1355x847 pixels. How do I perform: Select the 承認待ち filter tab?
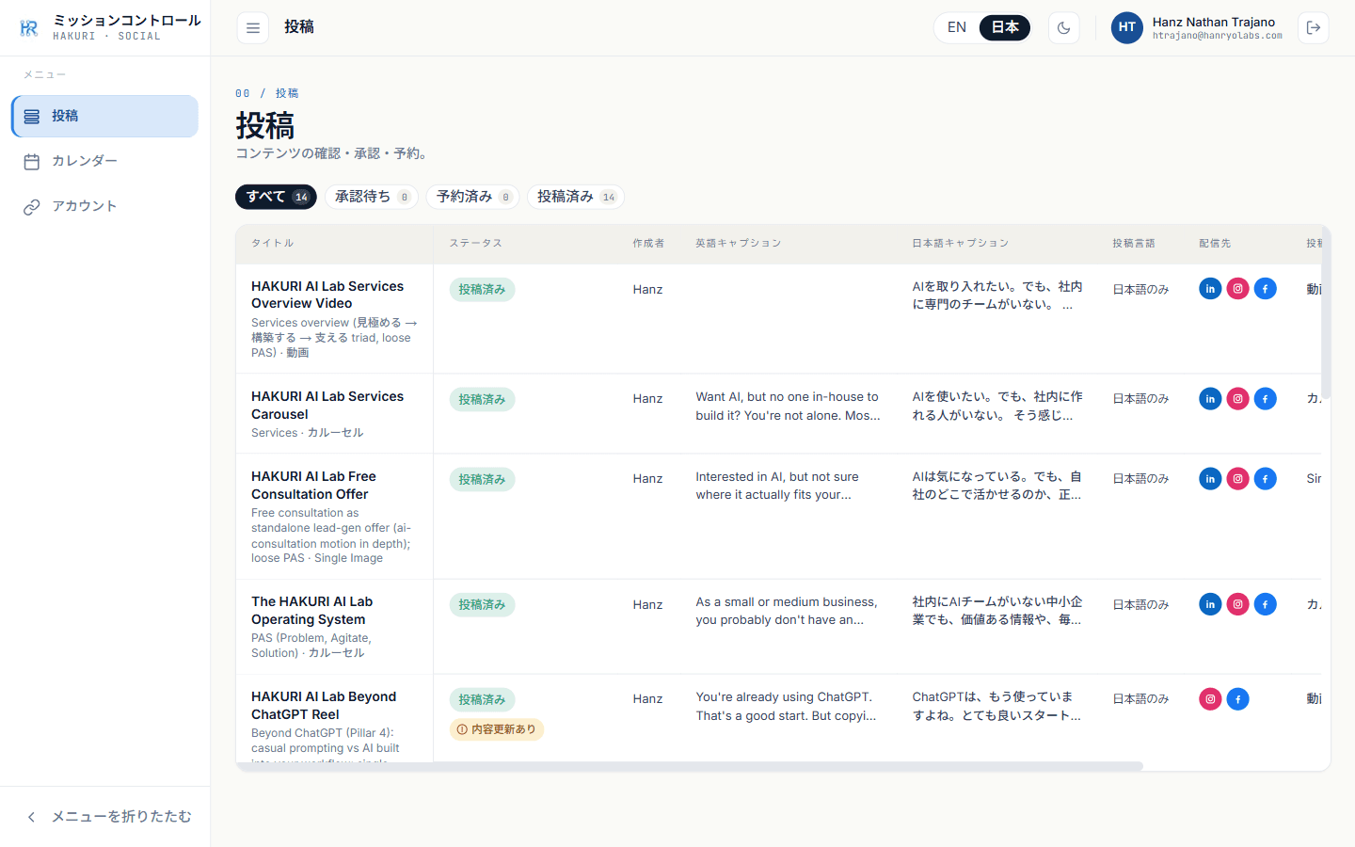pyautogui.click(x=372, y=197)
